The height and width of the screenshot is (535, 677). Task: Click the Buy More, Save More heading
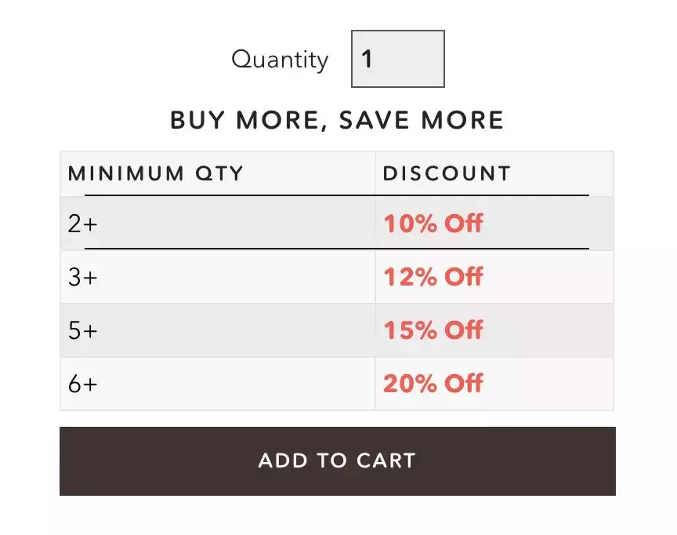(x=337, y=120)
